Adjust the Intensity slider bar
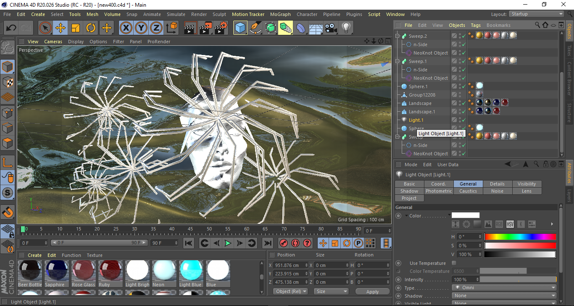The image size is (574, 306). coord(518,280)
